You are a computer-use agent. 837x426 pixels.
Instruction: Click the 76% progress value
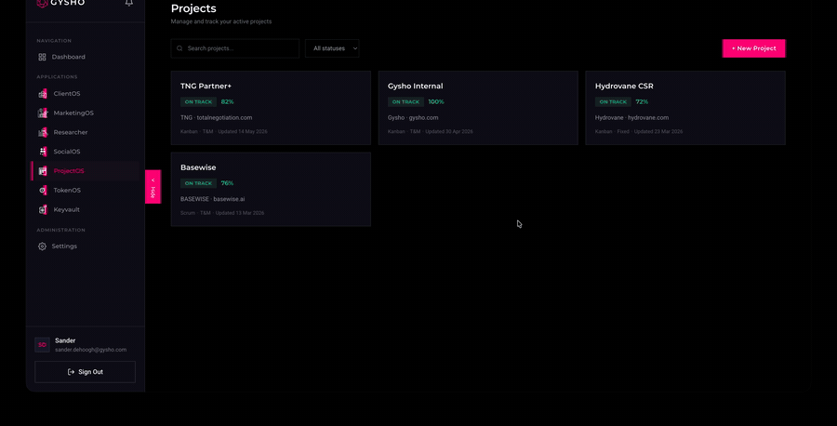(228, 183)
